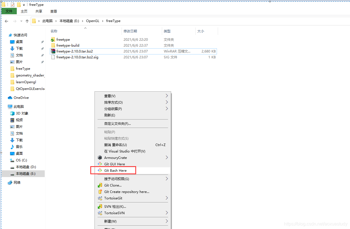The image size is (350, 229).
Task: Click the new folder icon in title bar
Action: point(19,4)
